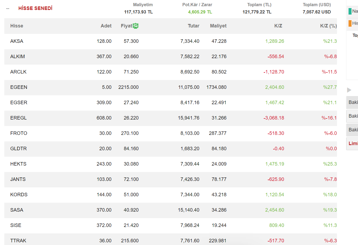Viewport: 358px width, 245px height.
Task: Select the HEKTS stock name
Action: coord(18,164)
